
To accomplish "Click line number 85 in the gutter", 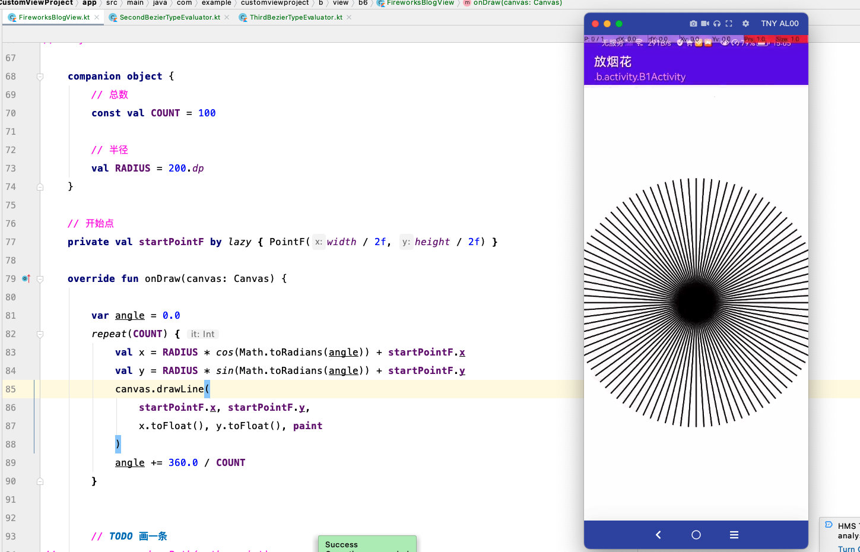I will pos(11,389).
